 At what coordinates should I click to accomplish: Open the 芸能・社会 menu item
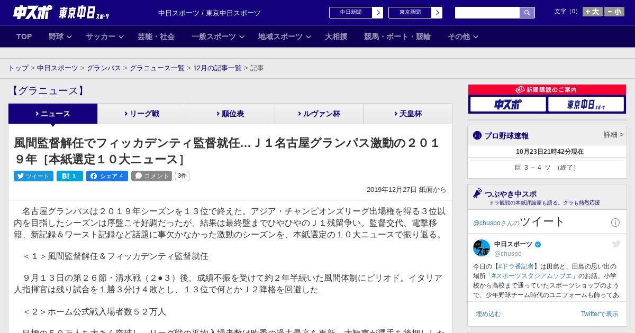(x=156, y=36)
